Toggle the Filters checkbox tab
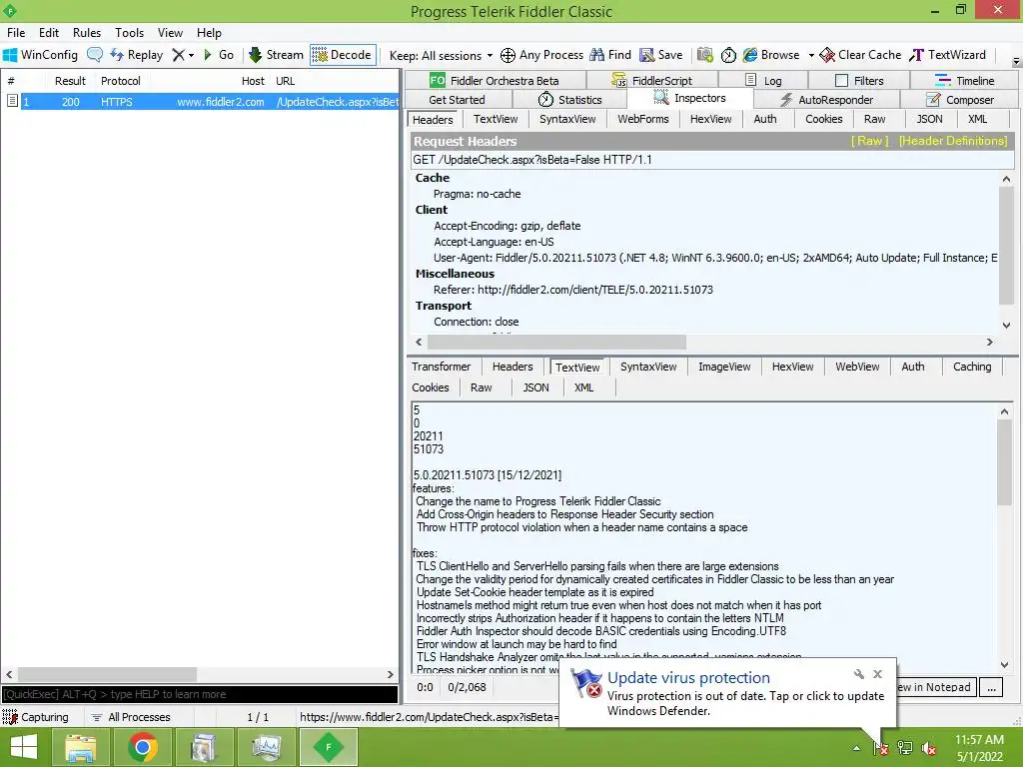Screen dimensions: 1023x767 pyautogui.click(x=858, y=80)
